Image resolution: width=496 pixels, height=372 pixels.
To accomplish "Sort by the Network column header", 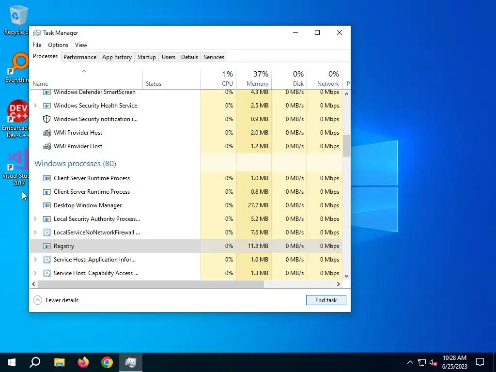I will pyautogui.click(x=325, y=79).
